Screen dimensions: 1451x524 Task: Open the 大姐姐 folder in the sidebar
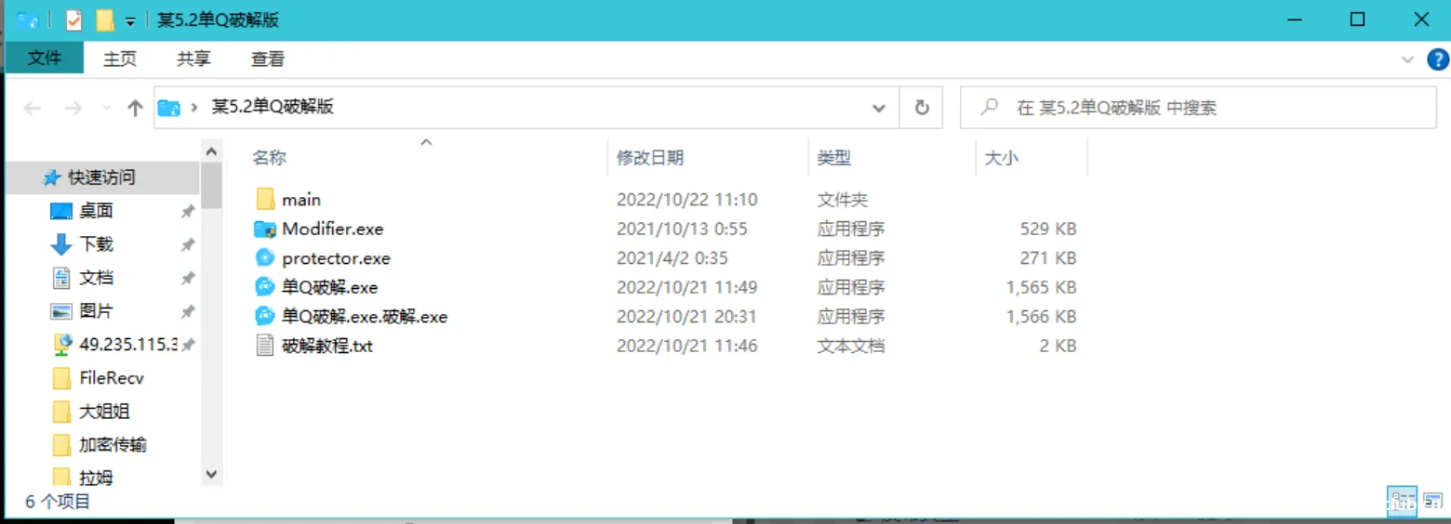point(103,412)
